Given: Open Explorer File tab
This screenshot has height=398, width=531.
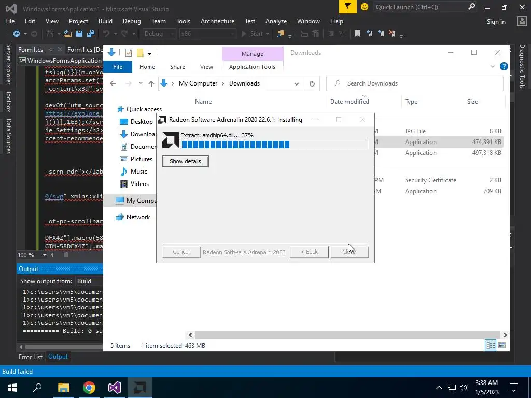Looking at the screenshot, I should click(x=118, y=67).
